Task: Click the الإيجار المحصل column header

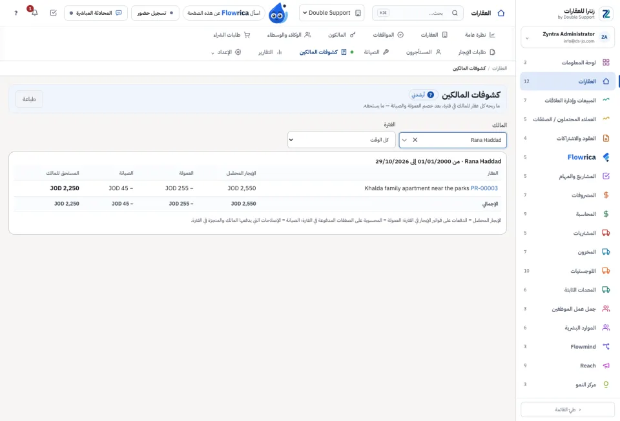Action: tap(241, 173)
